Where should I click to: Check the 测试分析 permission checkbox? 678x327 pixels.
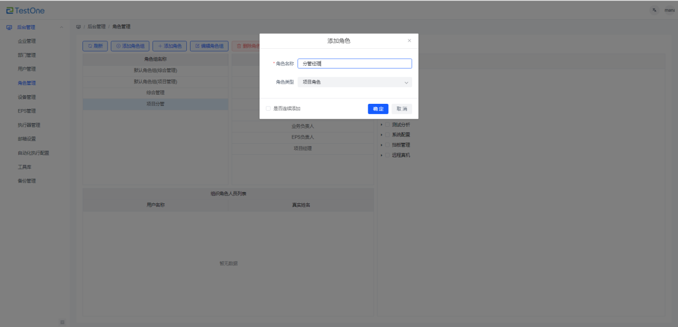click(x=387, y=125)
